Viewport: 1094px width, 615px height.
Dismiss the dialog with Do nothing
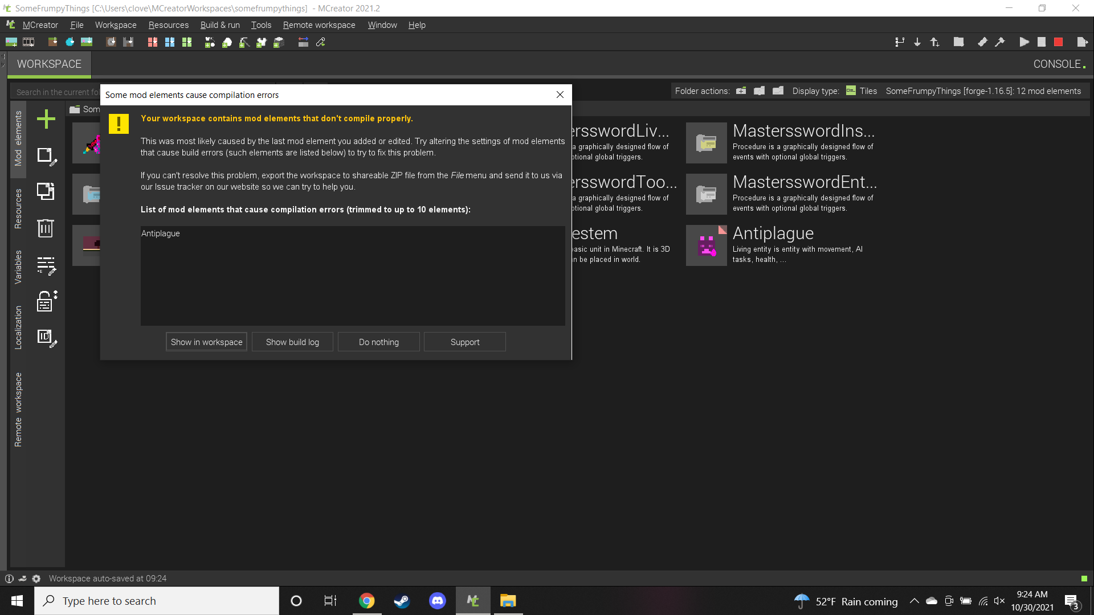[x=378, y=342]
